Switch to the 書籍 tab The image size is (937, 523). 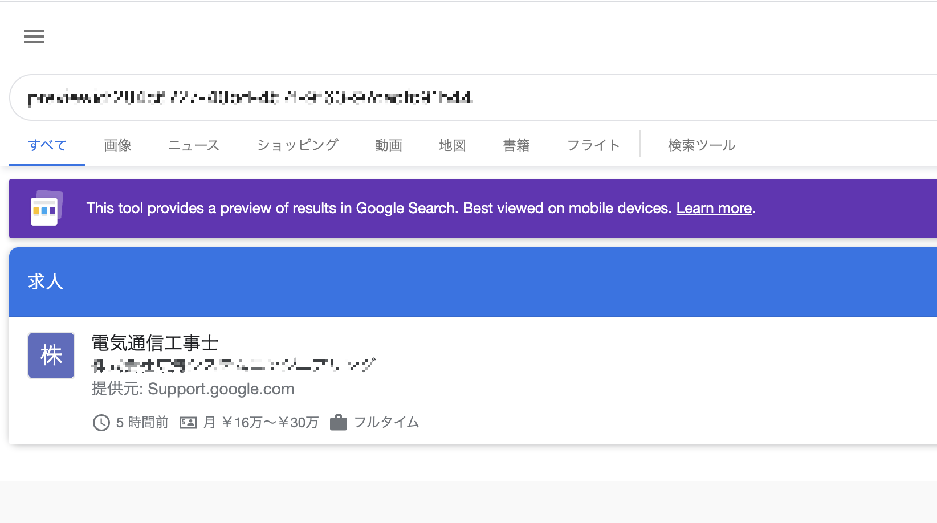pos(516,145)
